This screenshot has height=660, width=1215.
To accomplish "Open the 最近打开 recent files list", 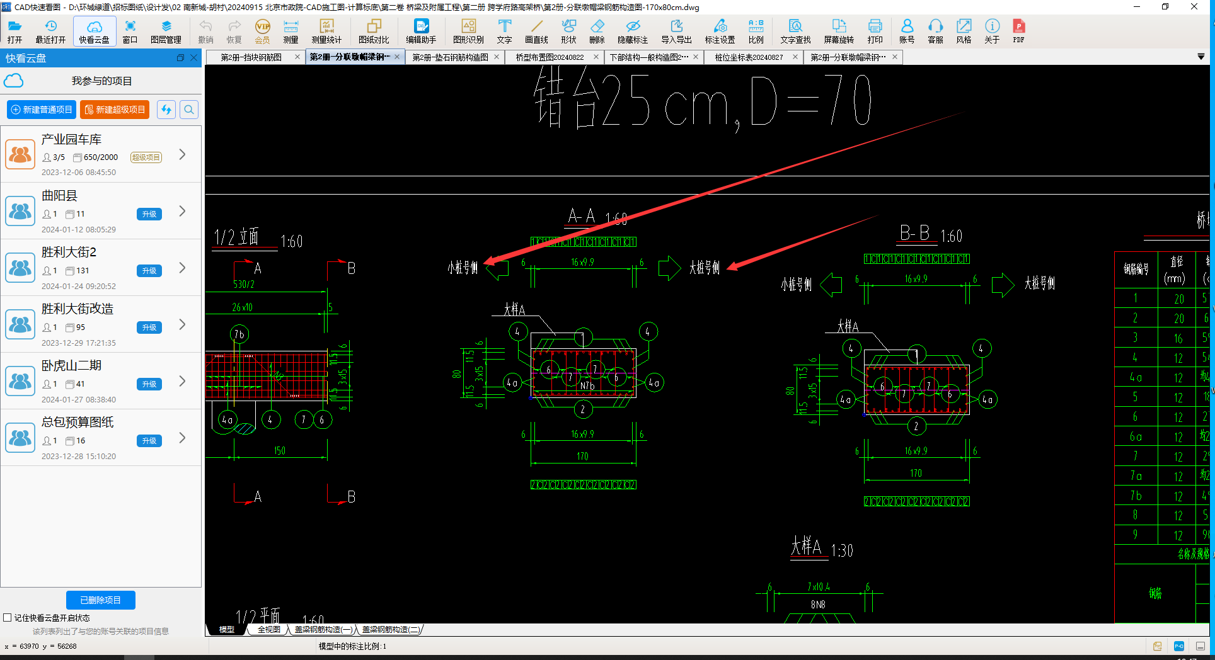I will coord(50,31).
